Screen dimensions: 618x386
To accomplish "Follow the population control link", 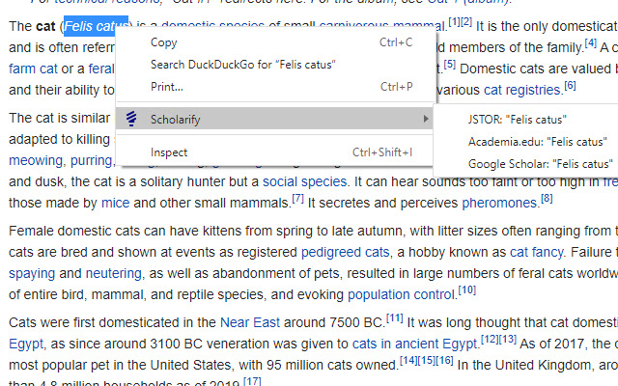I will [x=402, y=294].
